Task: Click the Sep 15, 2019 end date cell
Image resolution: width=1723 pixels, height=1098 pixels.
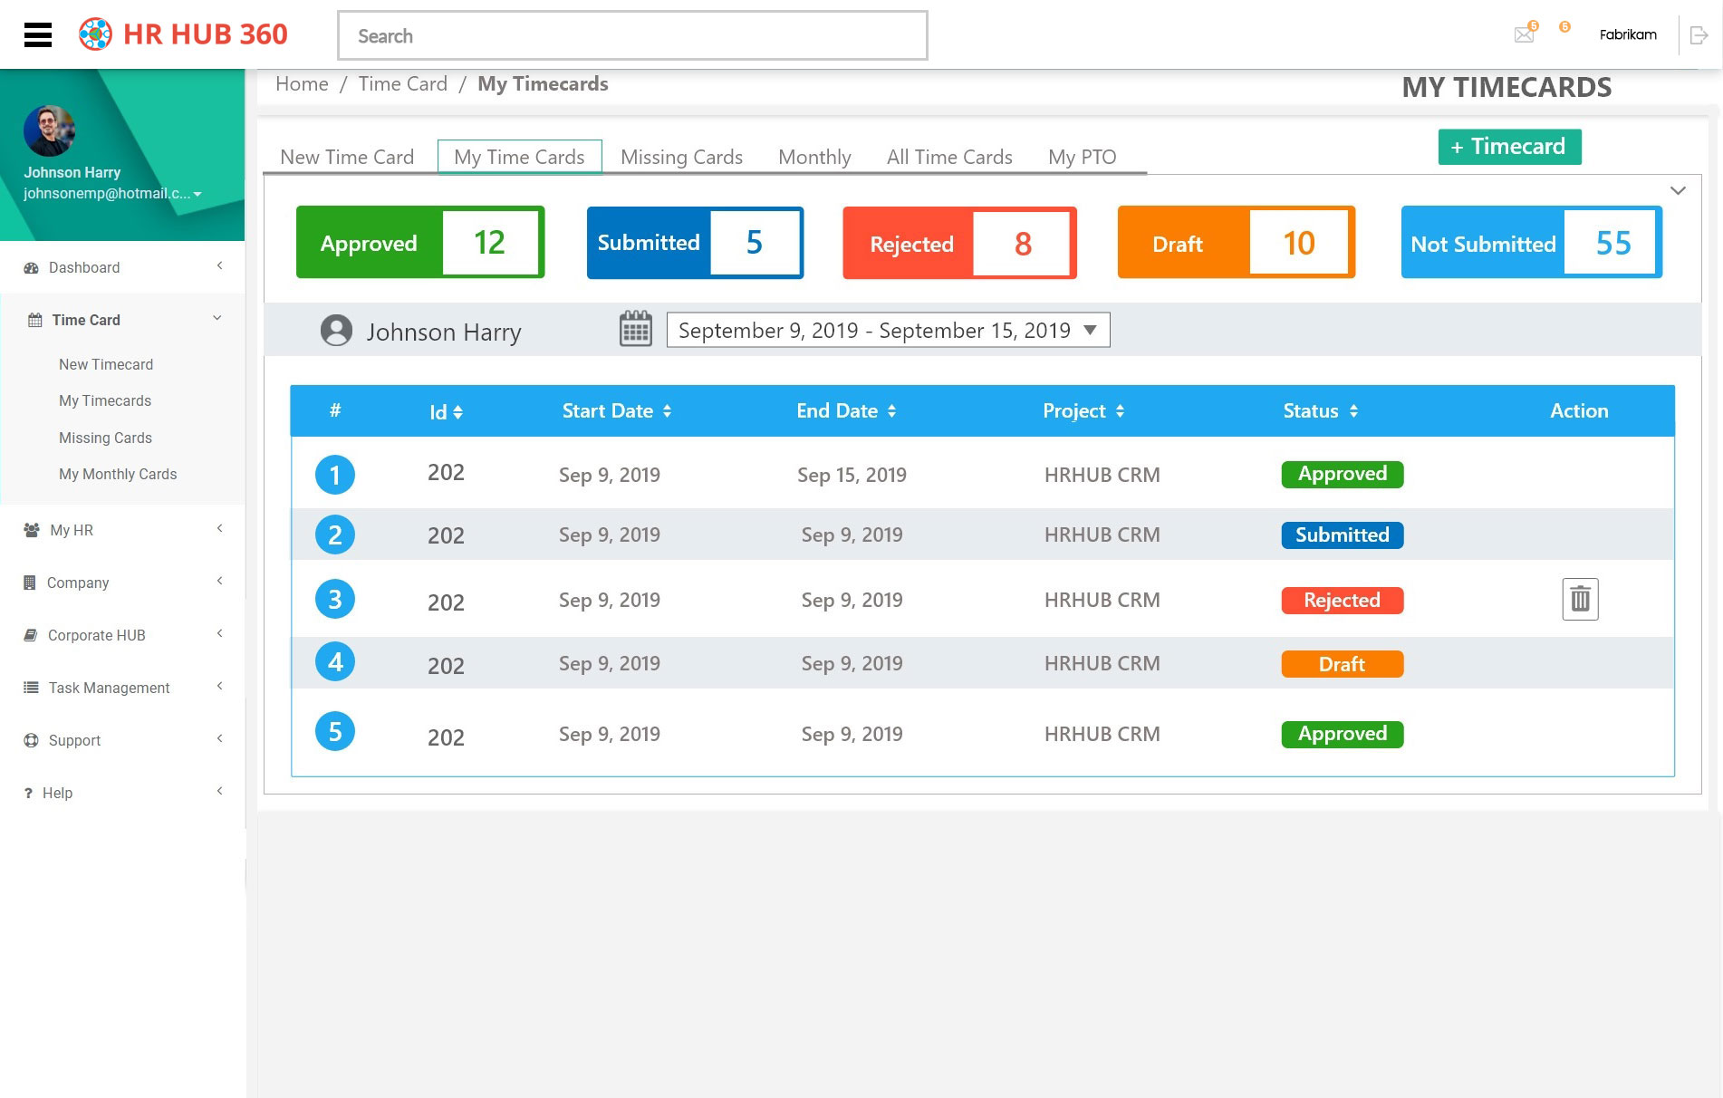Action: (x=852, y=475)
